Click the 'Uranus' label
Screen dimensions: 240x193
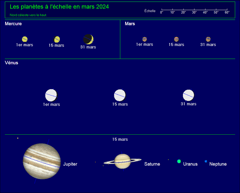point(190,164)
